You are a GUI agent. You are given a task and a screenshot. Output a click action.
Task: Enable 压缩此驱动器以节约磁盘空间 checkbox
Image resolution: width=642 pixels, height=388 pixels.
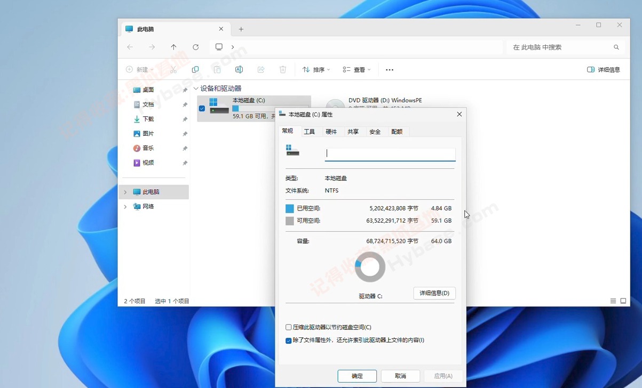tap(289, 327)
